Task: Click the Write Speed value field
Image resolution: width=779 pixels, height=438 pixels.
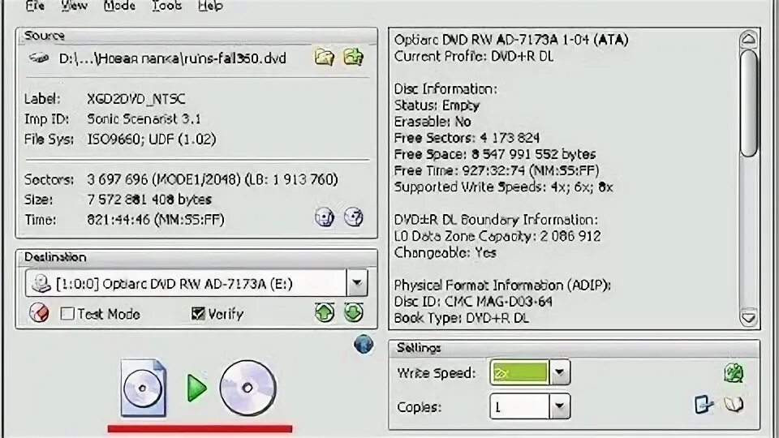Action: point(519,372)
